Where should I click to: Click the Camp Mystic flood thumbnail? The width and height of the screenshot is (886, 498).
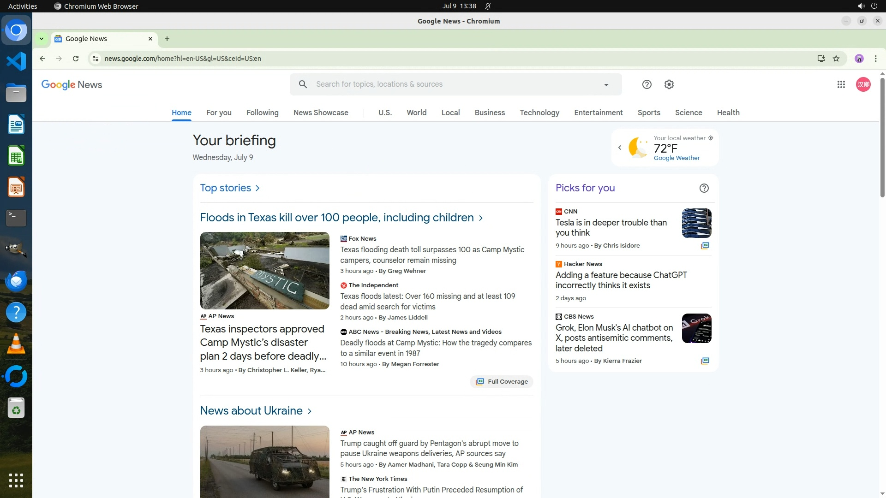click(x=264, y=271)
